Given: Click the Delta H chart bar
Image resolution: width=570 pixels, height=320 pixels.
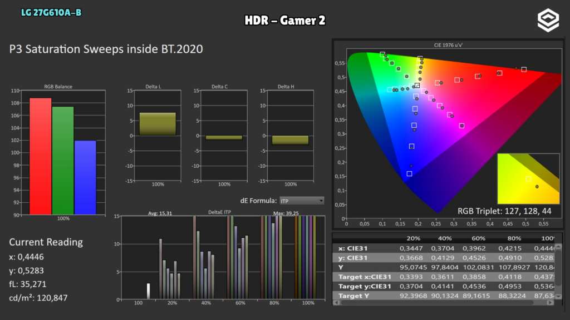Looking at the screenshot, I should point(290,140).
